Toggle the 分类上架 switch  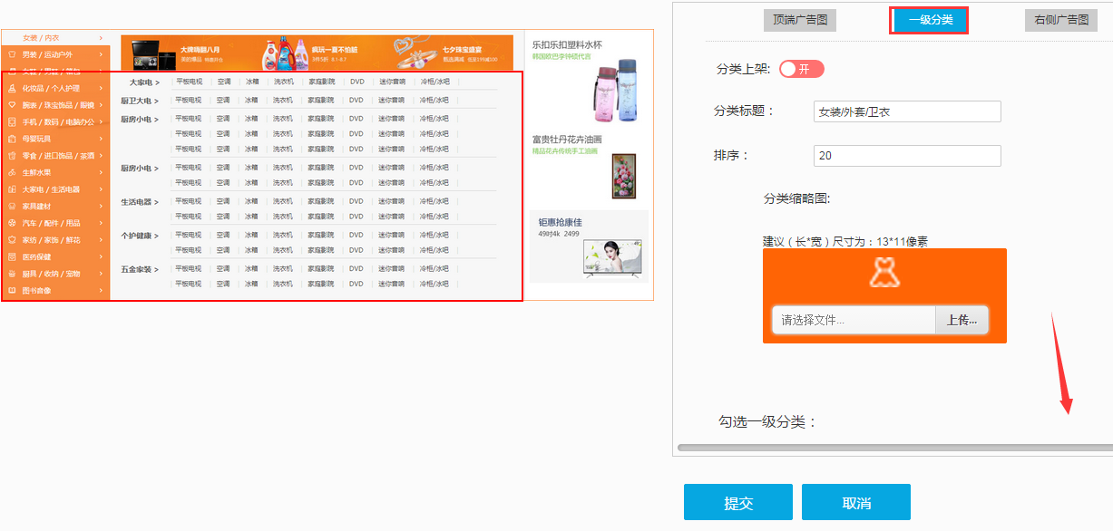pyautogui.click(x=802, y=69)
